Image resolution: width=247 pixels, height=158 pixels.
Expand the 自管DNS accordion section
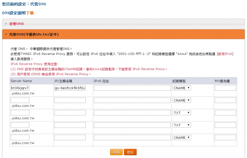(x=16, y=24)
